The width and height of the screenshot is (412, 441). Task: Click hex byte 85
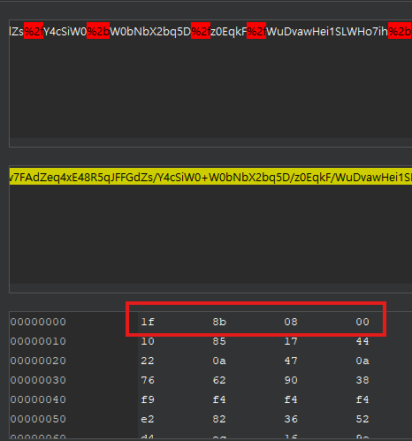pos(219,341)
